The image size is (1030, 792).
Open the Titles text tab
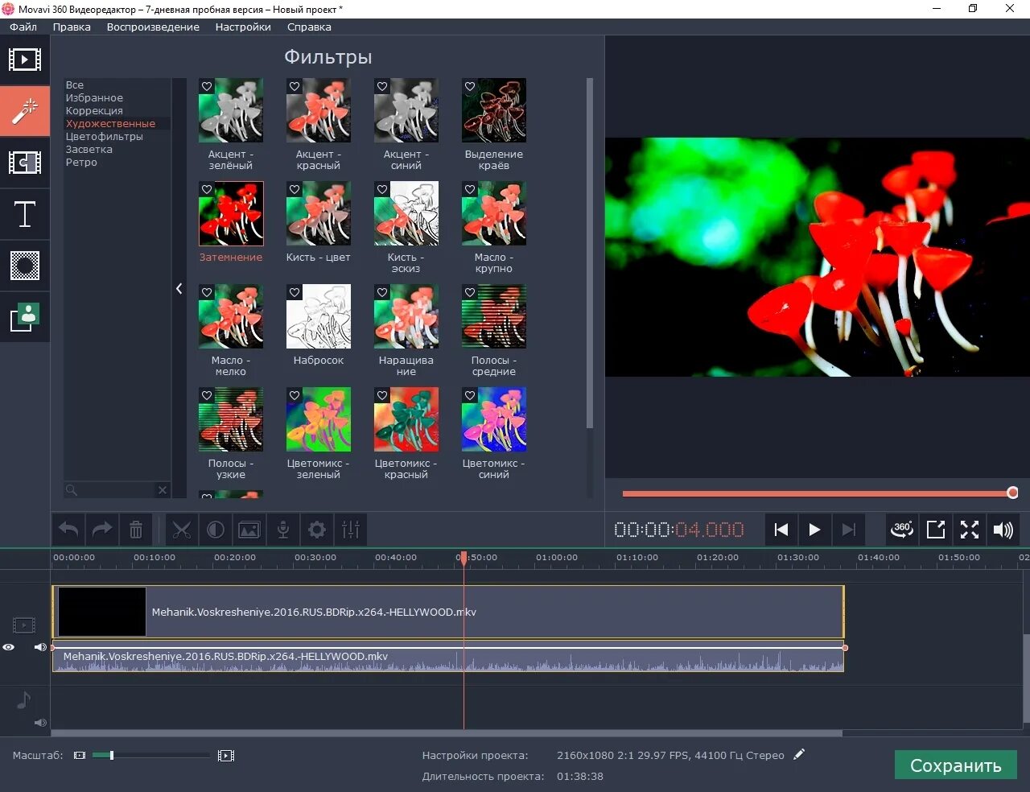point(25,214)
